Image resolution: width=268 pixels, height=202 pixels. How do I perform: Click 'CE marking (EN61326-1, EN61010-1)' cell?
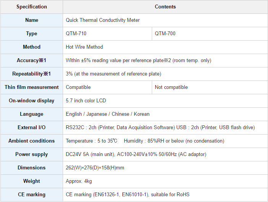click(165, 195)
